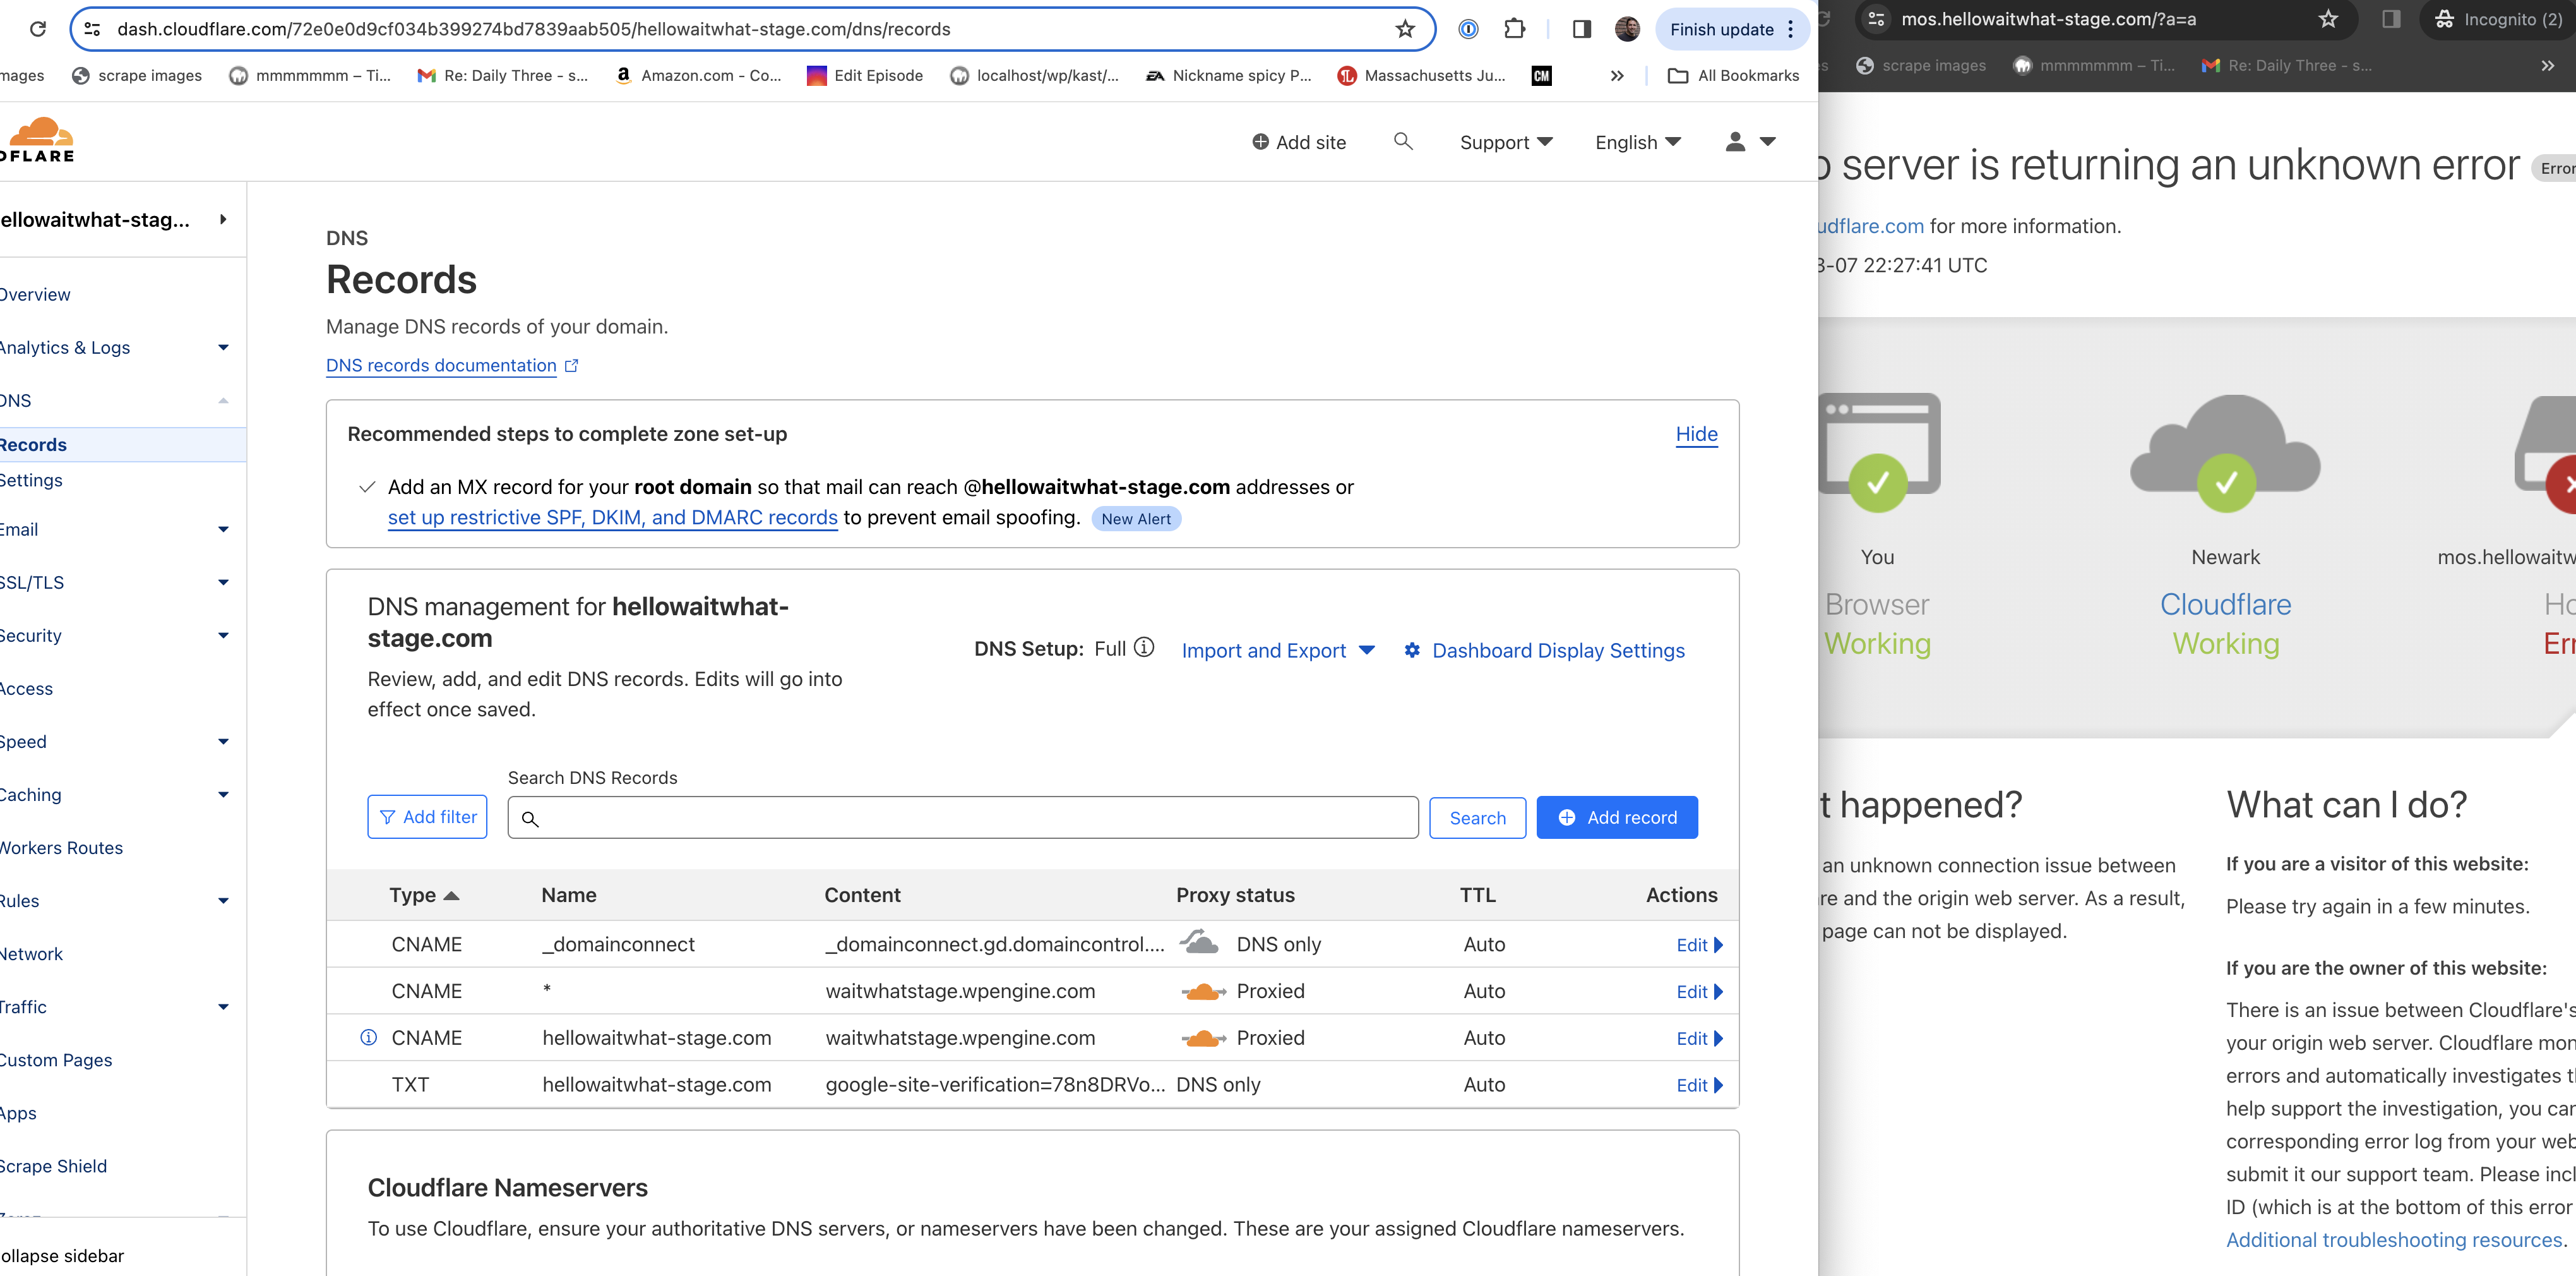Click the Add record button

[1616, 817]
